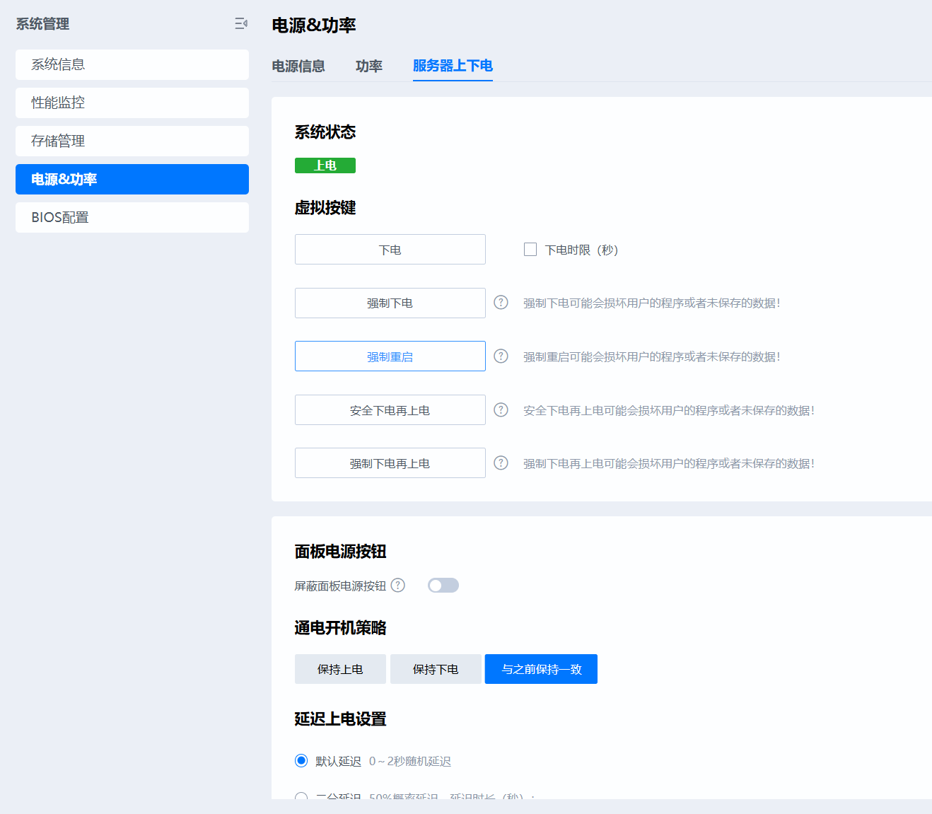This screenshot has height=814, width=932.
Task: Click the green 上电 status badge
Action: (325, 165)
